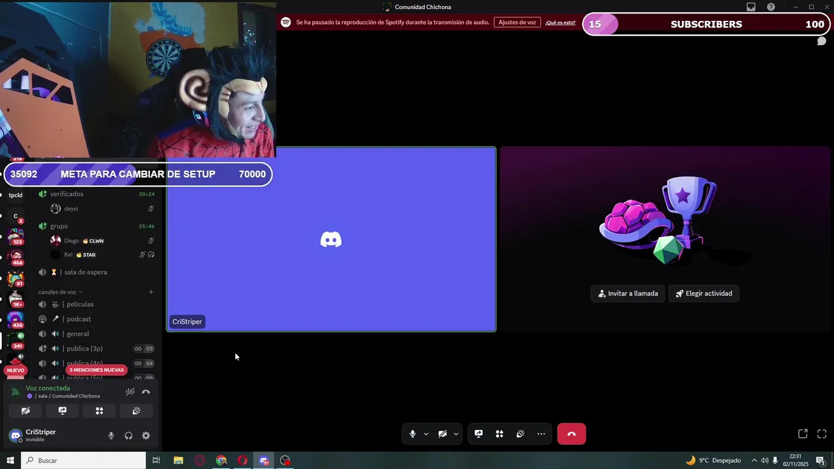Open Ajustes de voz from Spotify notice
This screenshot has width=834, height=469.
[x=517, y=22]
